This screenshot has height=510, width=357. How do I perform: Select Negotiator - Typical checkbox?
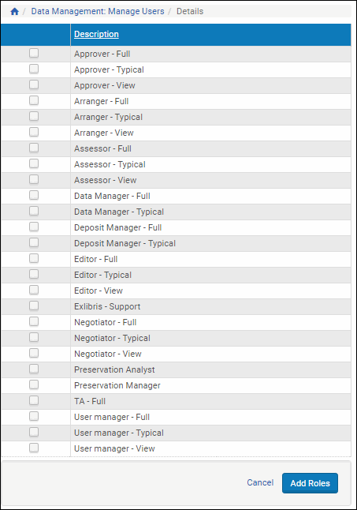34,337
